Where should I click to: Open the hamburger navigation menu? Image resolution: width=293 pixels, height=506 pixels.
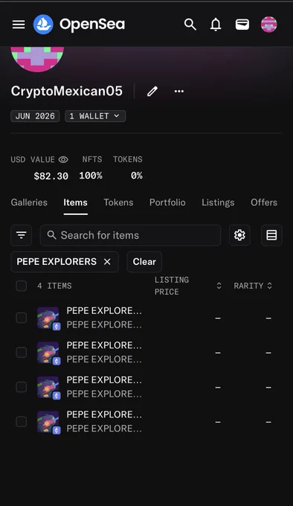click(19, 25)
